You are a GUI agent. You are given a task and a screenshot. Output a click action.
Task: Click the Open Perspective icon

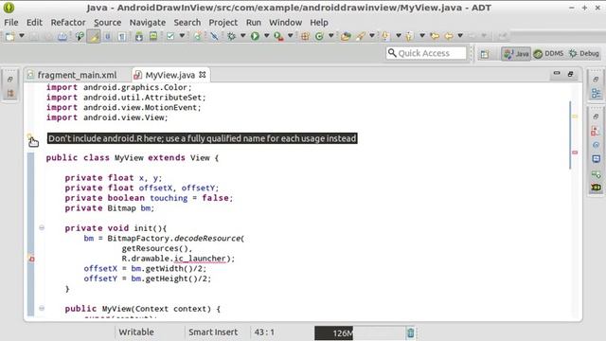(485, 54)
